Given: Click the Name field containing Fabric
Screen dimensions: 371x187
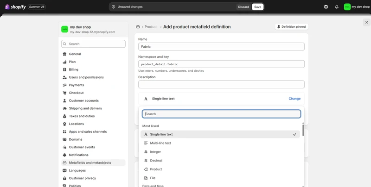Looking at the screenshot, I should [x=221, y=46].
